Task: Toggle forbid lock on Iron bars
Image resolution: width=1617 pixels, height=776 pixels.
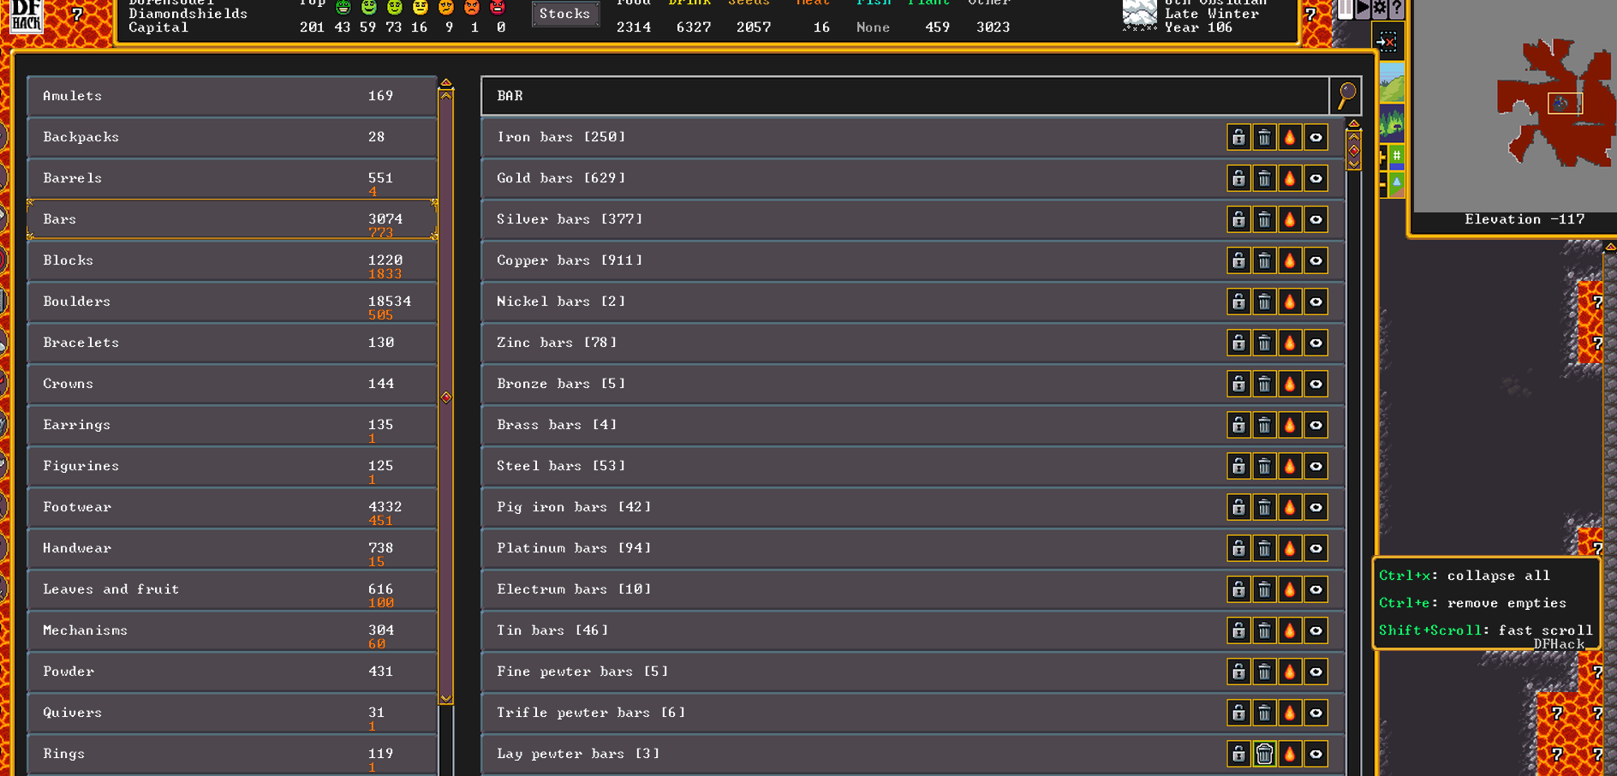Action: tap(1238, 137)
